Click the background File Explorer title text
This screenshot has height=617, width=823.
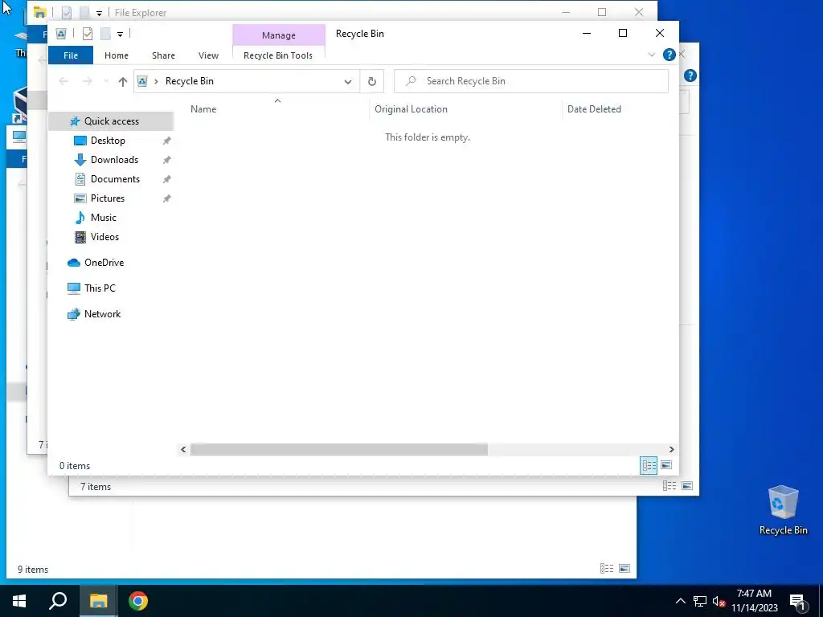[141, 13]
